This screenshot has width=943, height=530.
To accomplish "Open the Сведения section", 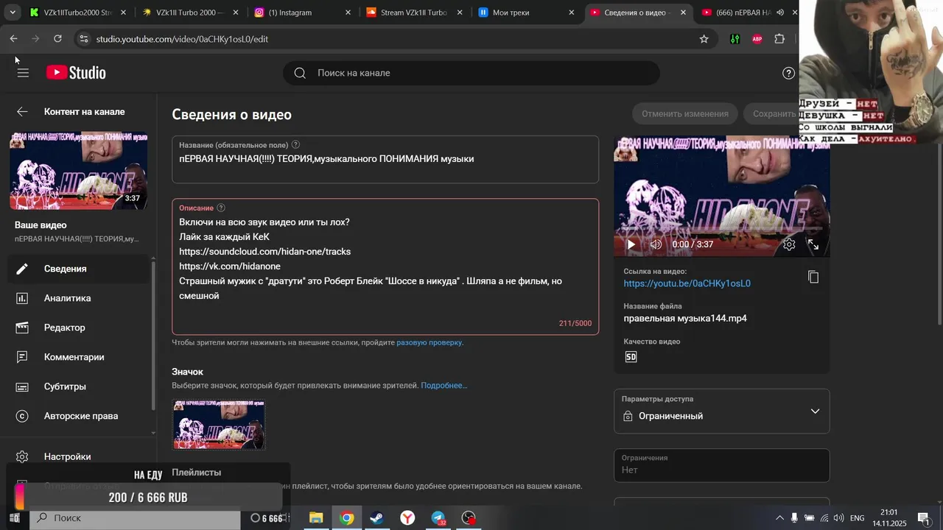I will point(79,269).
